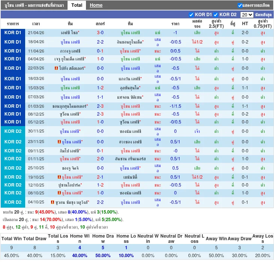The image size is (274, 262).
Task: Click the 3-0 score in 21/04/26 row
Action: pyautogui.click(x=100, y=33)
